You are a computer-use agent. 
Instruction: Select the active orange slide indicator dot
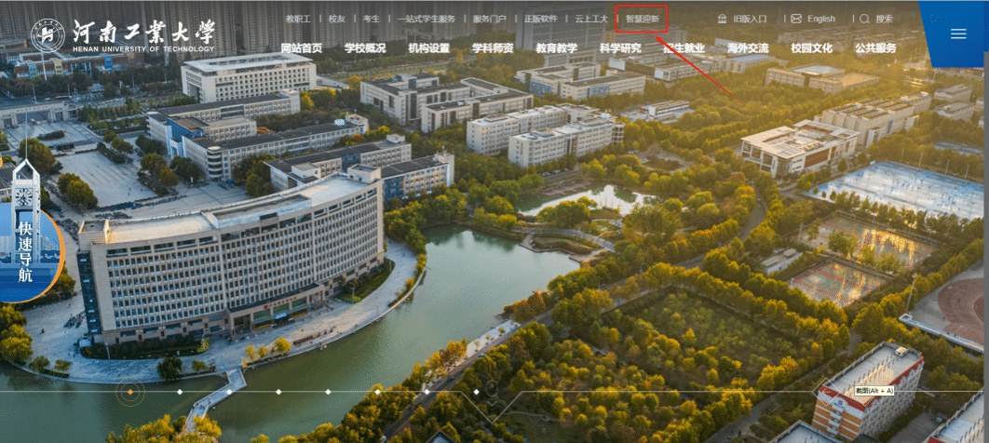129,392
